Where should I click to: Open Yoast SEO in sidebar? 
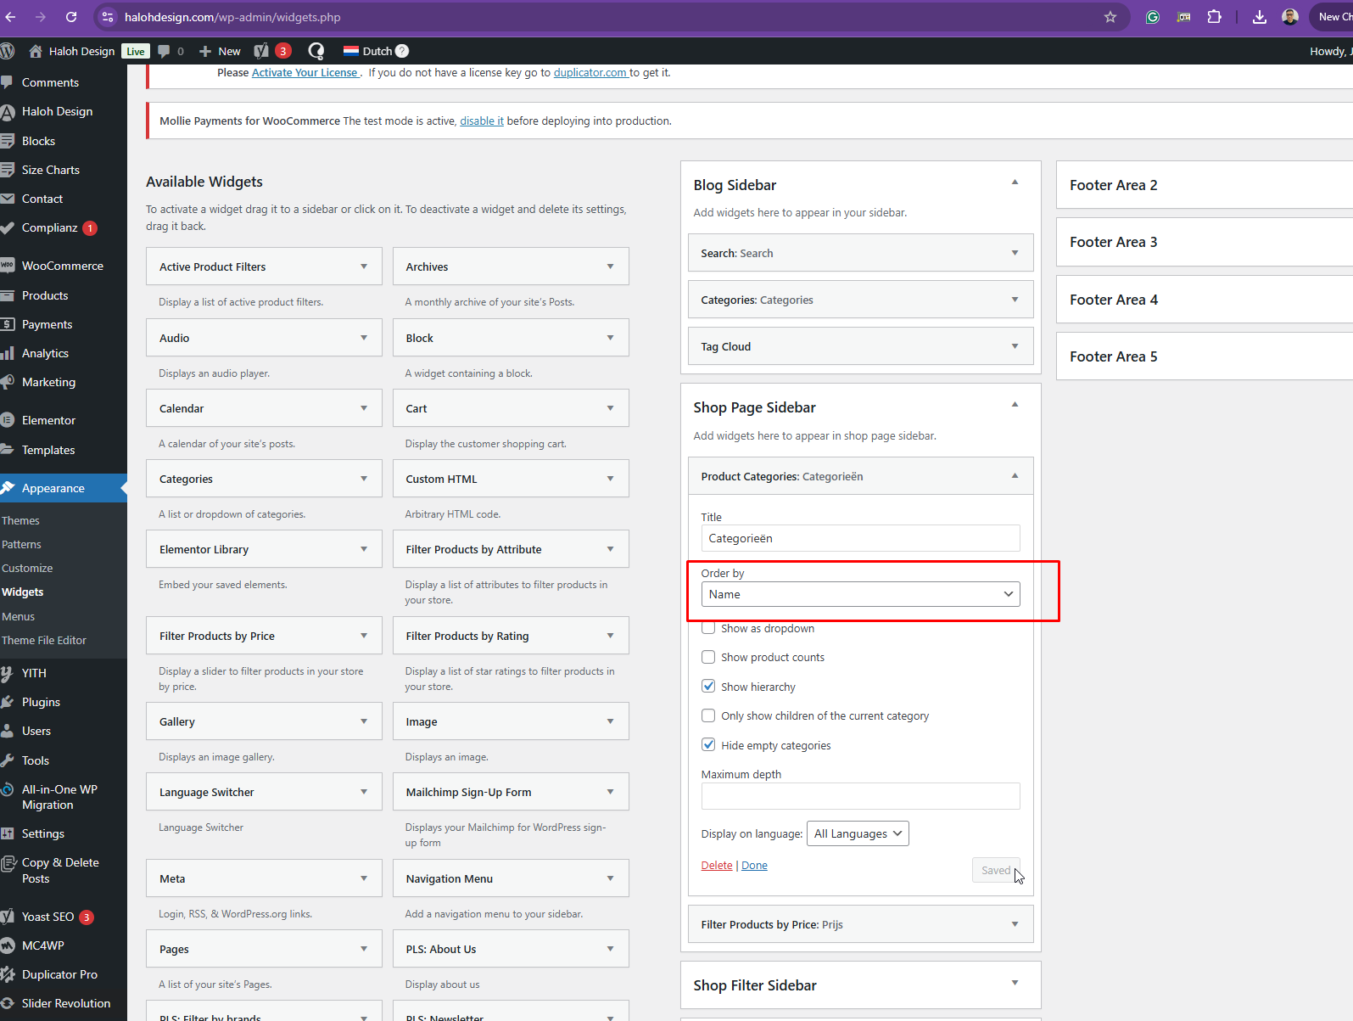[48, 917]
